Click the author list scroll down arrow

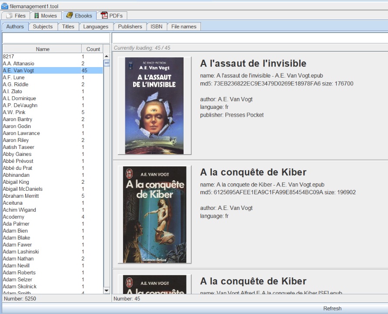coord(107,290)
